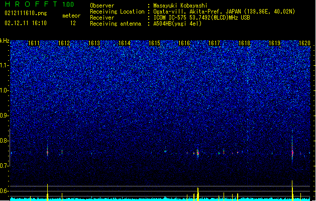316x201 pixels.
Task: Click the Receiving Location label
Action: click(117, 12)
